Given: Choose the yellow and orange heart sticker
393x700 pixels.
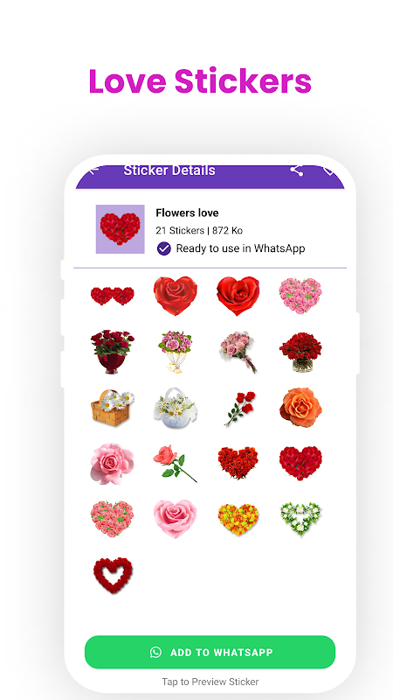Looking at the screenshot, I should [x=238, y=519].
